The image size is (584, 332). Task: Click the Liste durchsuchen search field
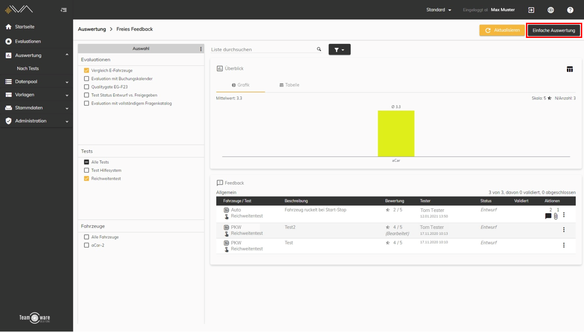263,50
